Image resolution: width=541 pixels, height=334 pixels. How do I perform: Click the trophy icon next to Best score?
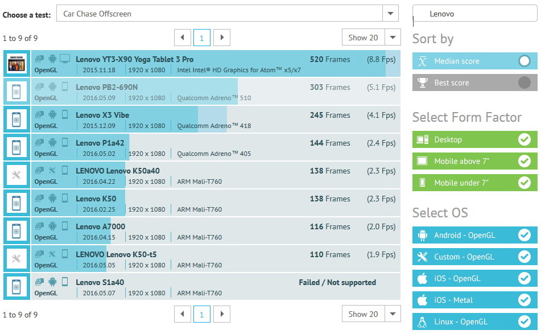(x=422, y=83)
